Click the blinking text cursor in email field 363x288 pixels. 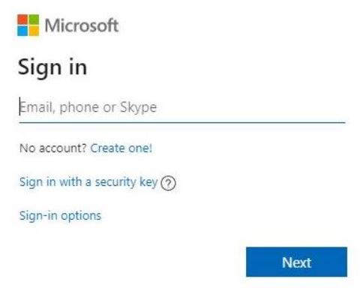pyautogui.click(x=19, y=106)
